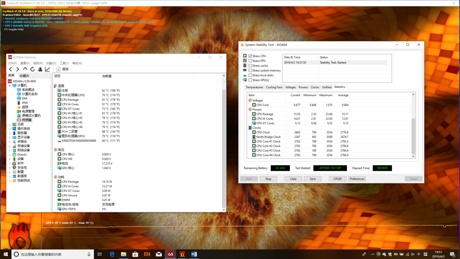Viewport: 460px width, 259px height.
Task: Open the Voltages tab
Action: coord(291,87)
